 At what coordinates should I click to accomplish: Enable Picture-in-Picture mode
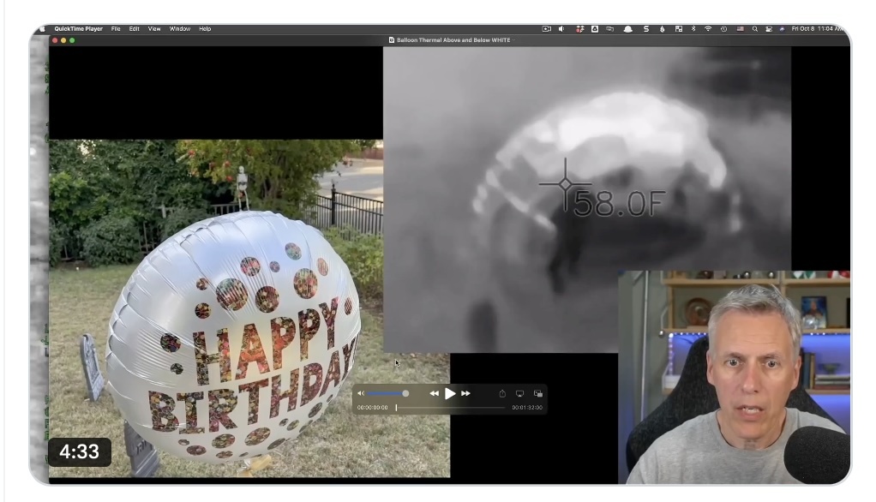pos(538,392)
